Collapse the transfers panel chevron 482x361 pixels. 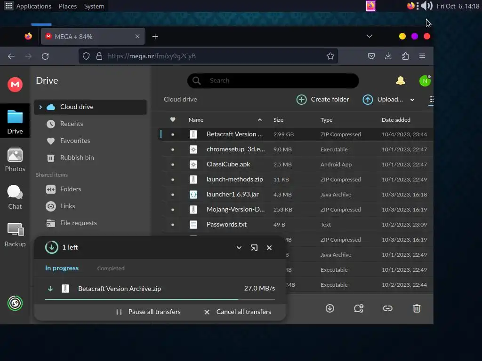239,248
